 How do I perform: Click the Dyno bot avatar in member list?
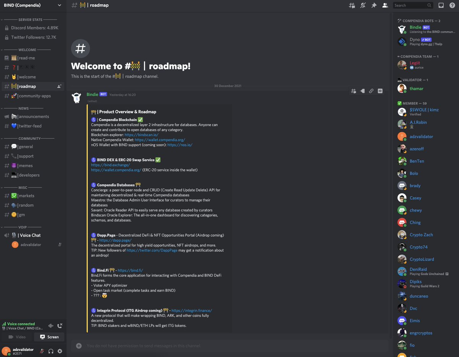tap(402, 42)
